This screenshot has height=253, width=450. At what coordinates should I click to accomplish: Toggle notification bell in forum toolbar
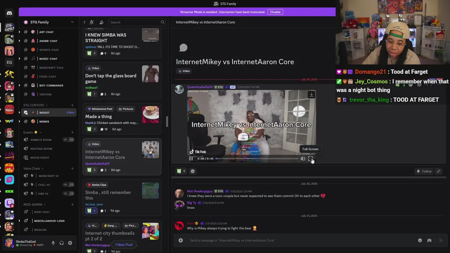[92, 22]
